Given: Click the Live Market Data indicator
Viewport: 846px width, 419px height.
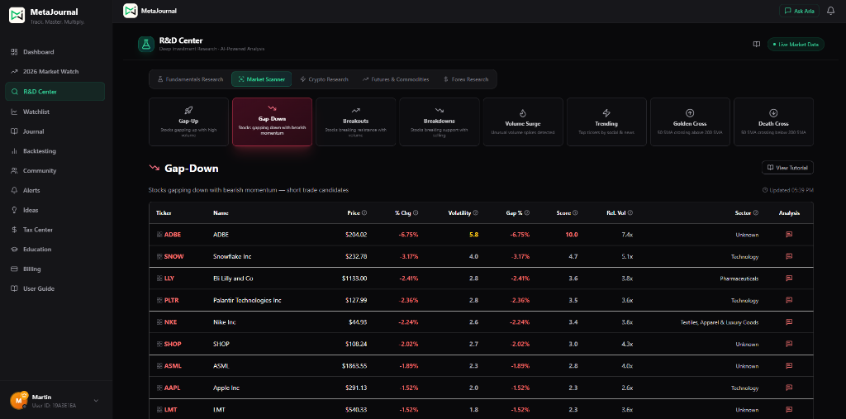Looking at the screenshot, I should (x=796, y=45).
